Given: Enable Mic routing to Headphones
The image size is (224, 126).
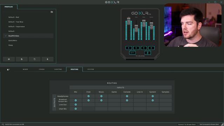Looking at the screenshot, I should (76, 96).
